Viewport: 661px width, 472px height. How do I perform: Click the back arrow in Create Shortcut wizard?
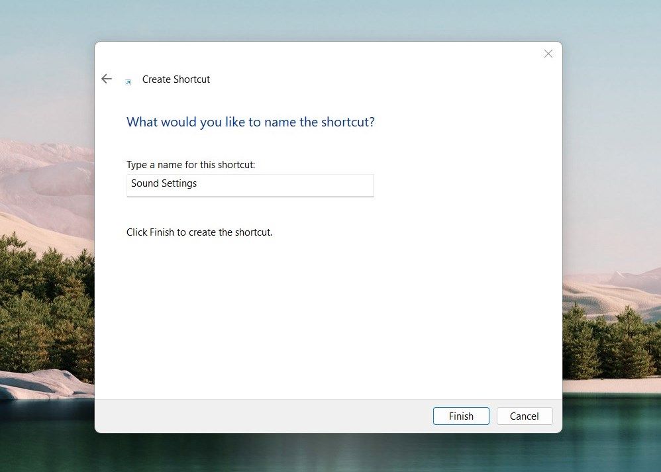pos(107,79)
